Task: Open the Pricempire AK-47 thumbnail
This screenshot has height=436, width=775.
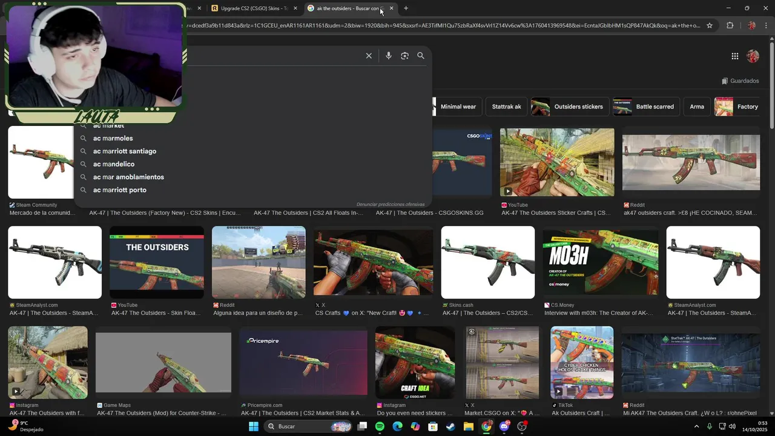Action: tap(303, 363)
